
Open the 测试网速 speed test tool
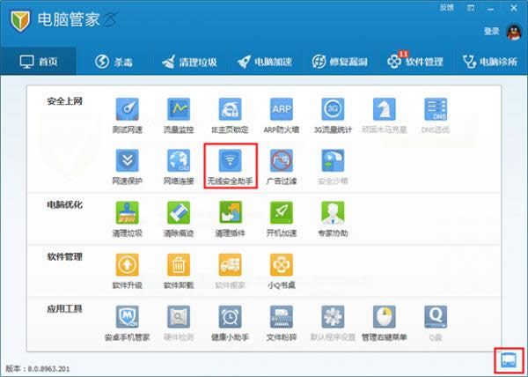[128, 115]
